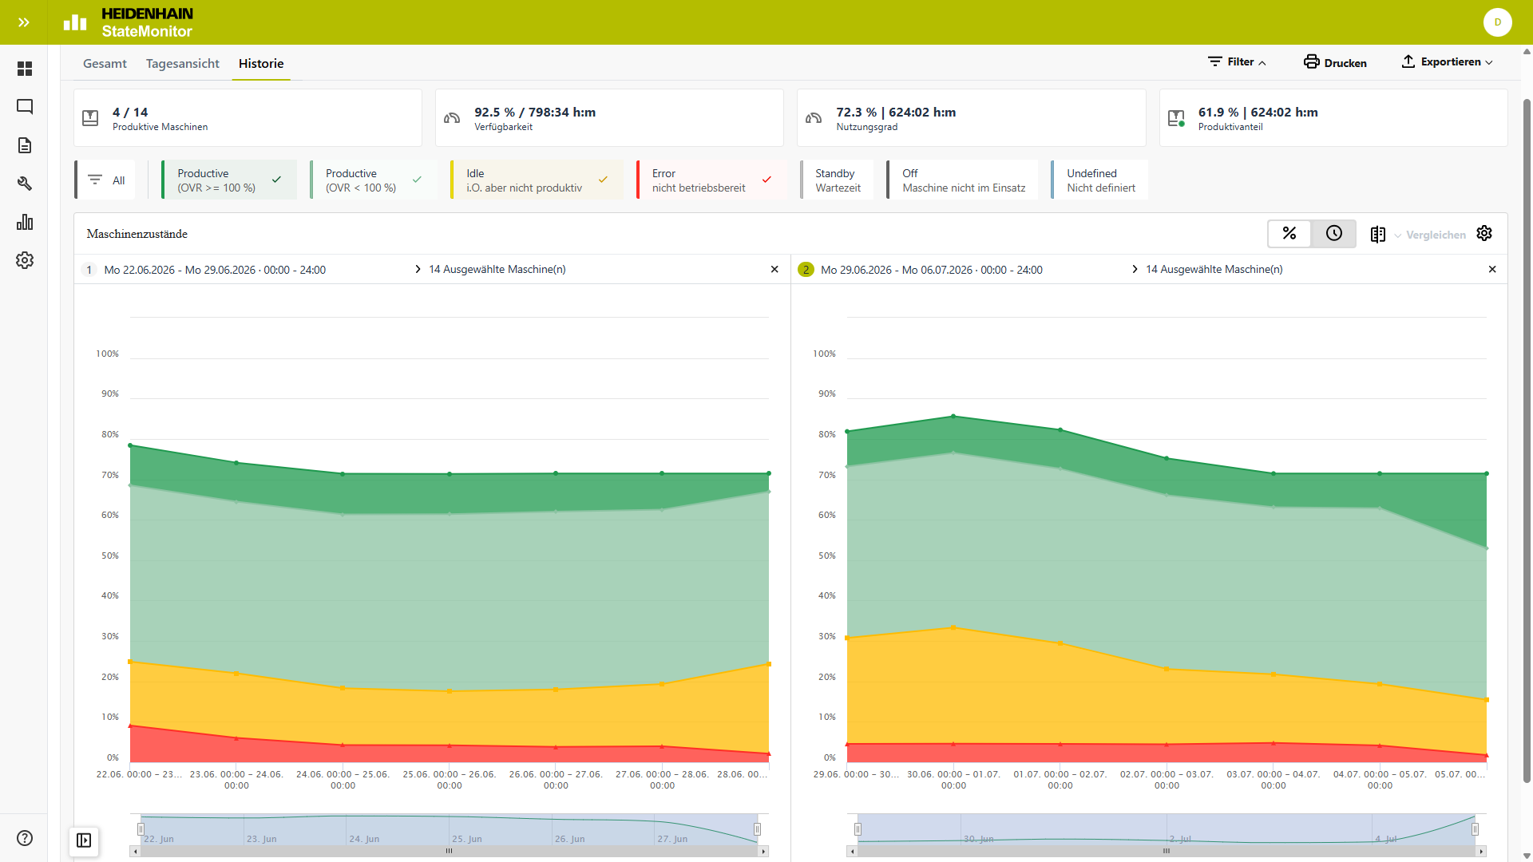Open chart settings gear in Maschinenzustände panel
Screen dimensions: 1533x862
[x=1484, y=233]
